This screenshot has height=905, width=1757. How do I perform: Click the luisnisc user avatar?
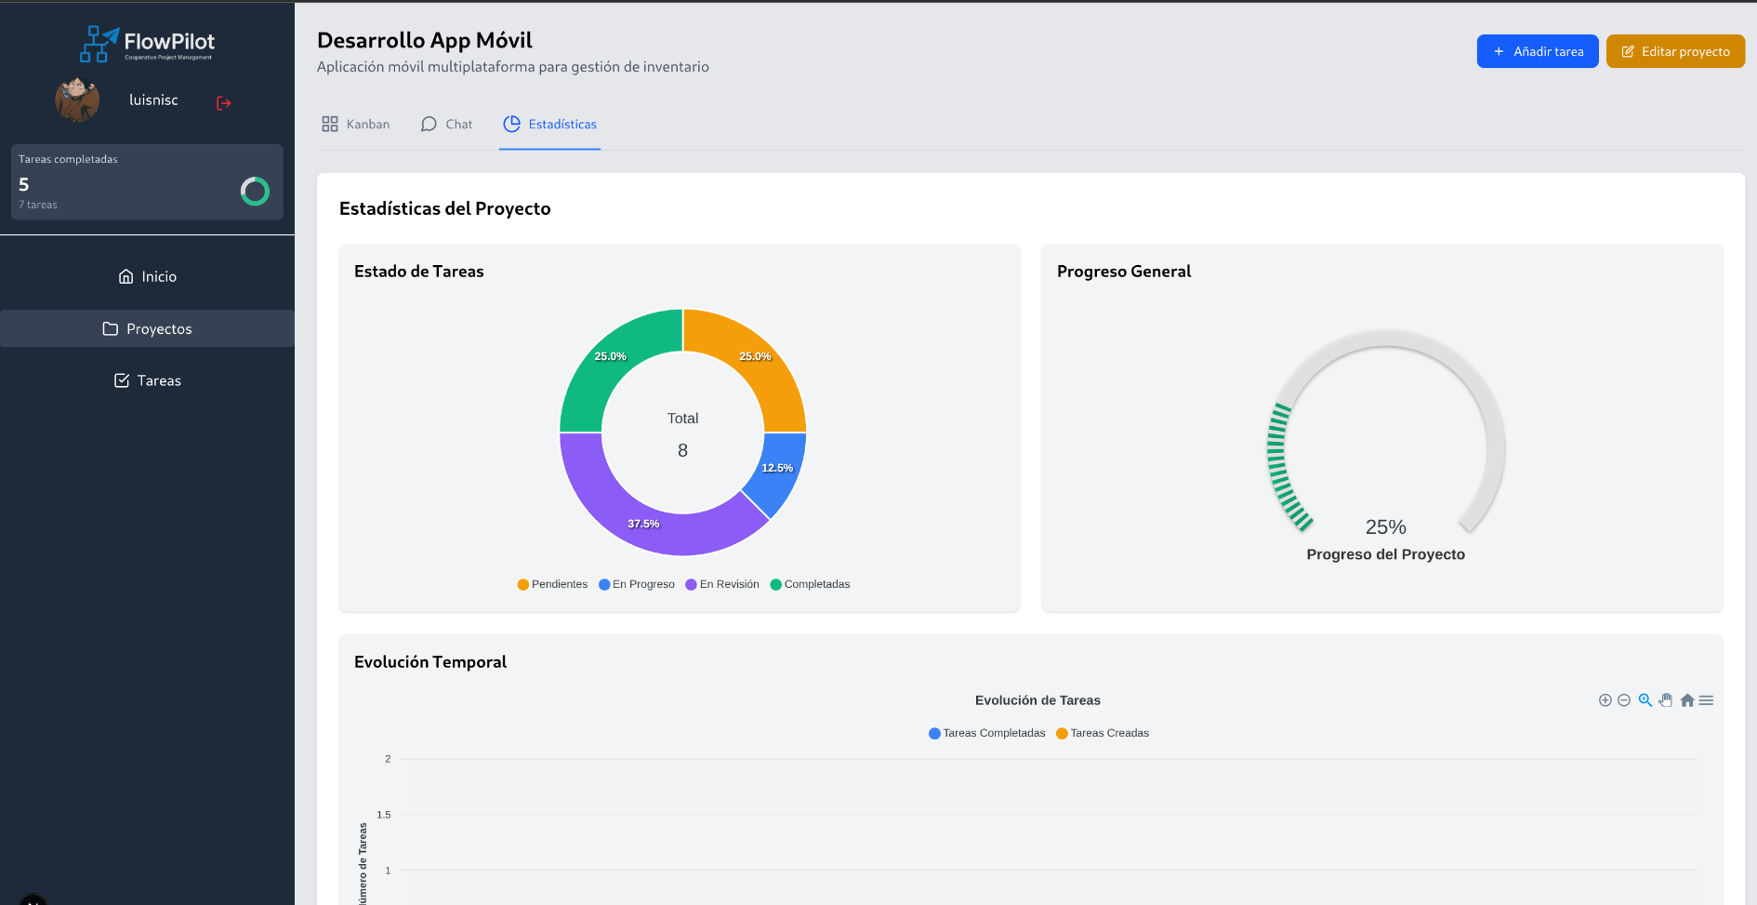coord(77,100)
